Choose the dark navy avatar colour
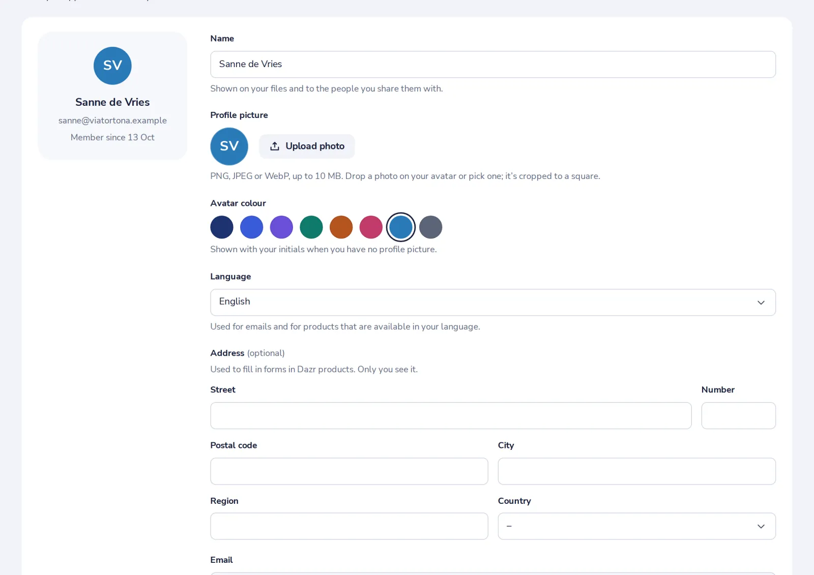This screenshot has width=814, height=575. 222,227
